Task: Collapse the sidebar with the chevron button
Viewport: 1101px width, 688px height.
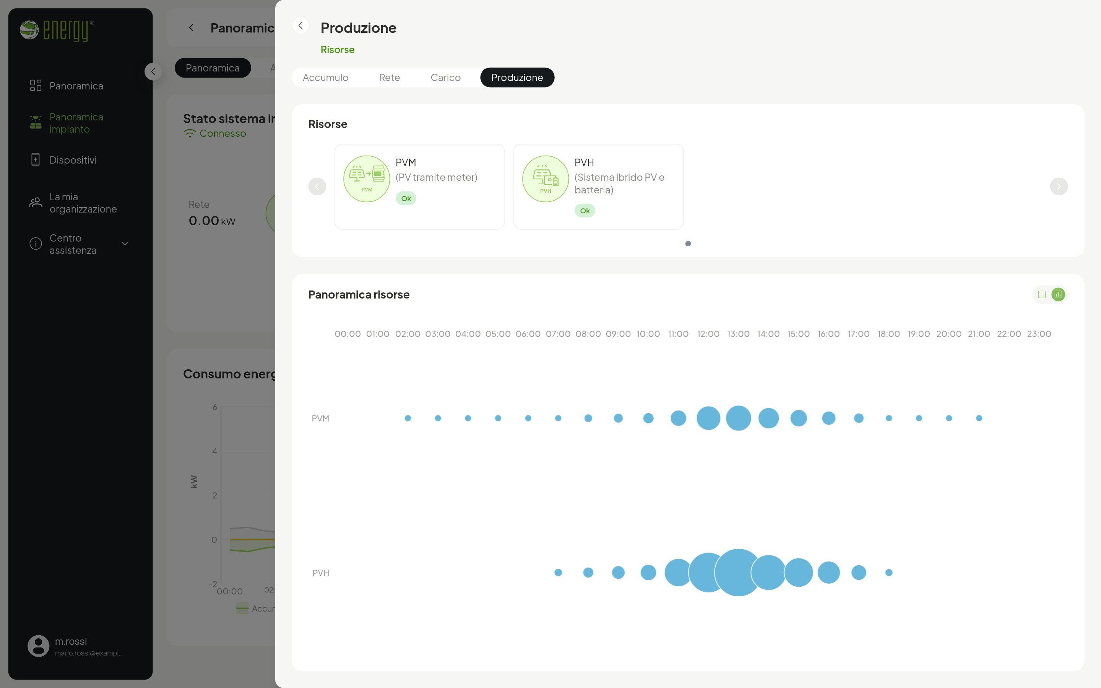Action: point(153,71)
